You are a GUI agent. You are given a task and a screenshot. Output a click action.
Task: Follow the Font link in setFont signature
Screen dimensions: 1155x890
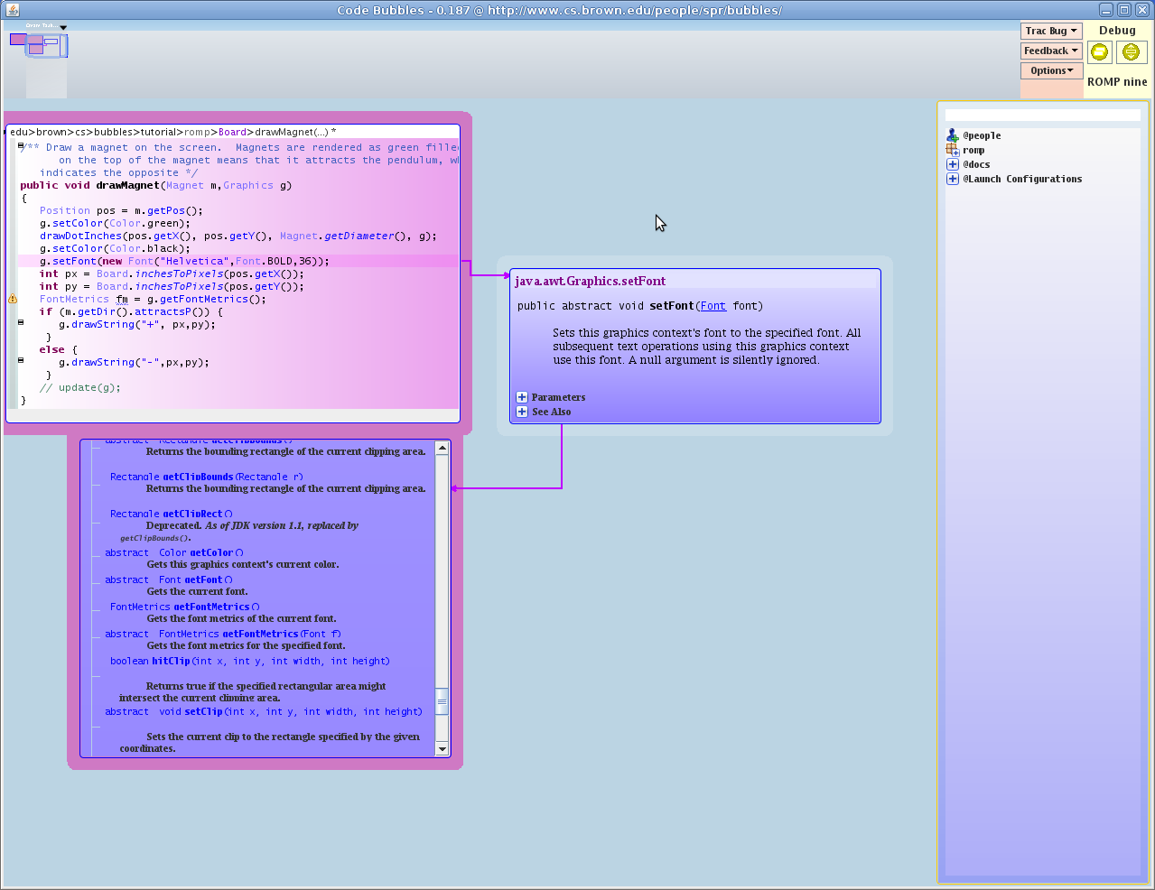click(713, 306)
